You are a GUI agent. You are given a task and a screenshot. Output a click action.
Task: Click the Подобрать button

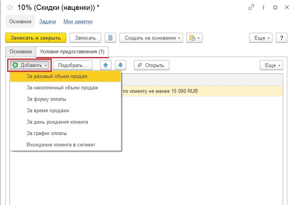tap(73, 65)
